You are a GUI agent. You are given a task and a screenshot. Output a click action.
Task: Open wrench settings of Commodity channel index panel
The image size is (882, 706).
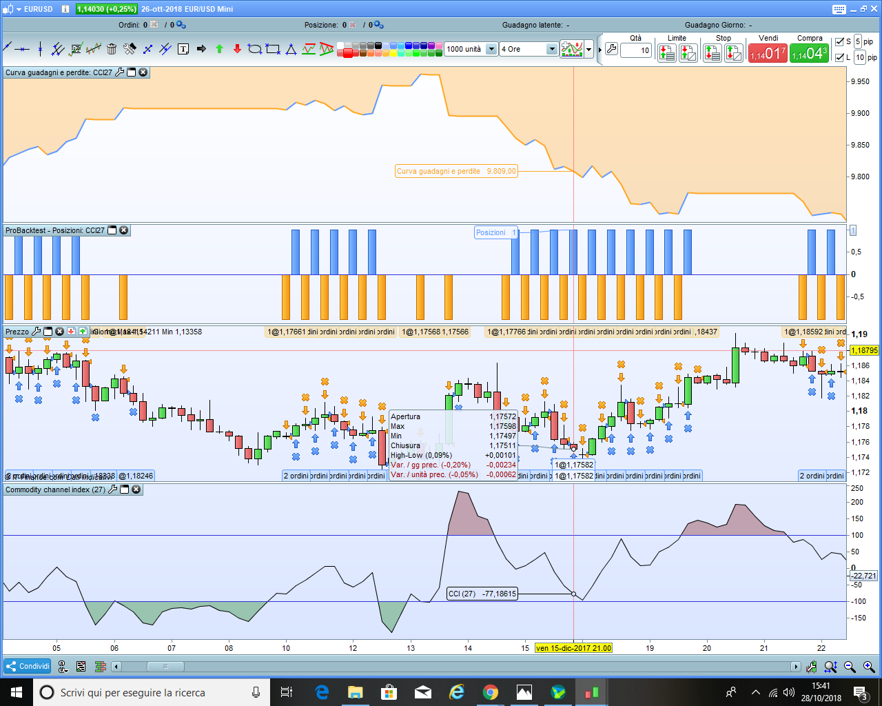[113, 490]
